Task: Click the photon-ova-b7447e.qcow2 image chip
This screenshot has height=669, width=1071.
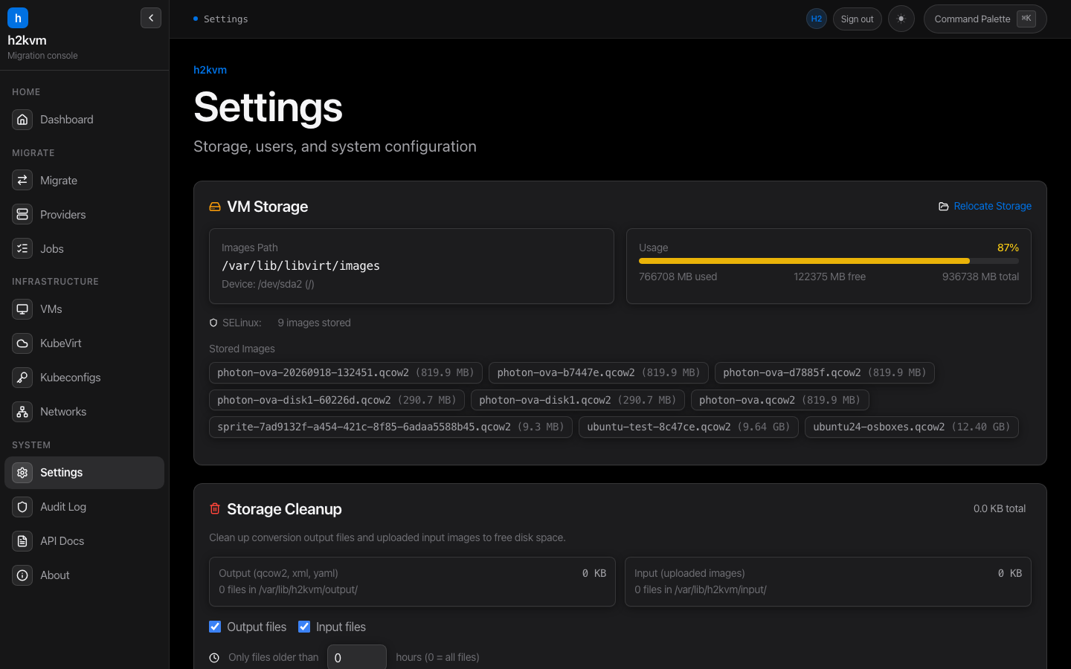Action: pyautogui.click(x=599, y=373)
